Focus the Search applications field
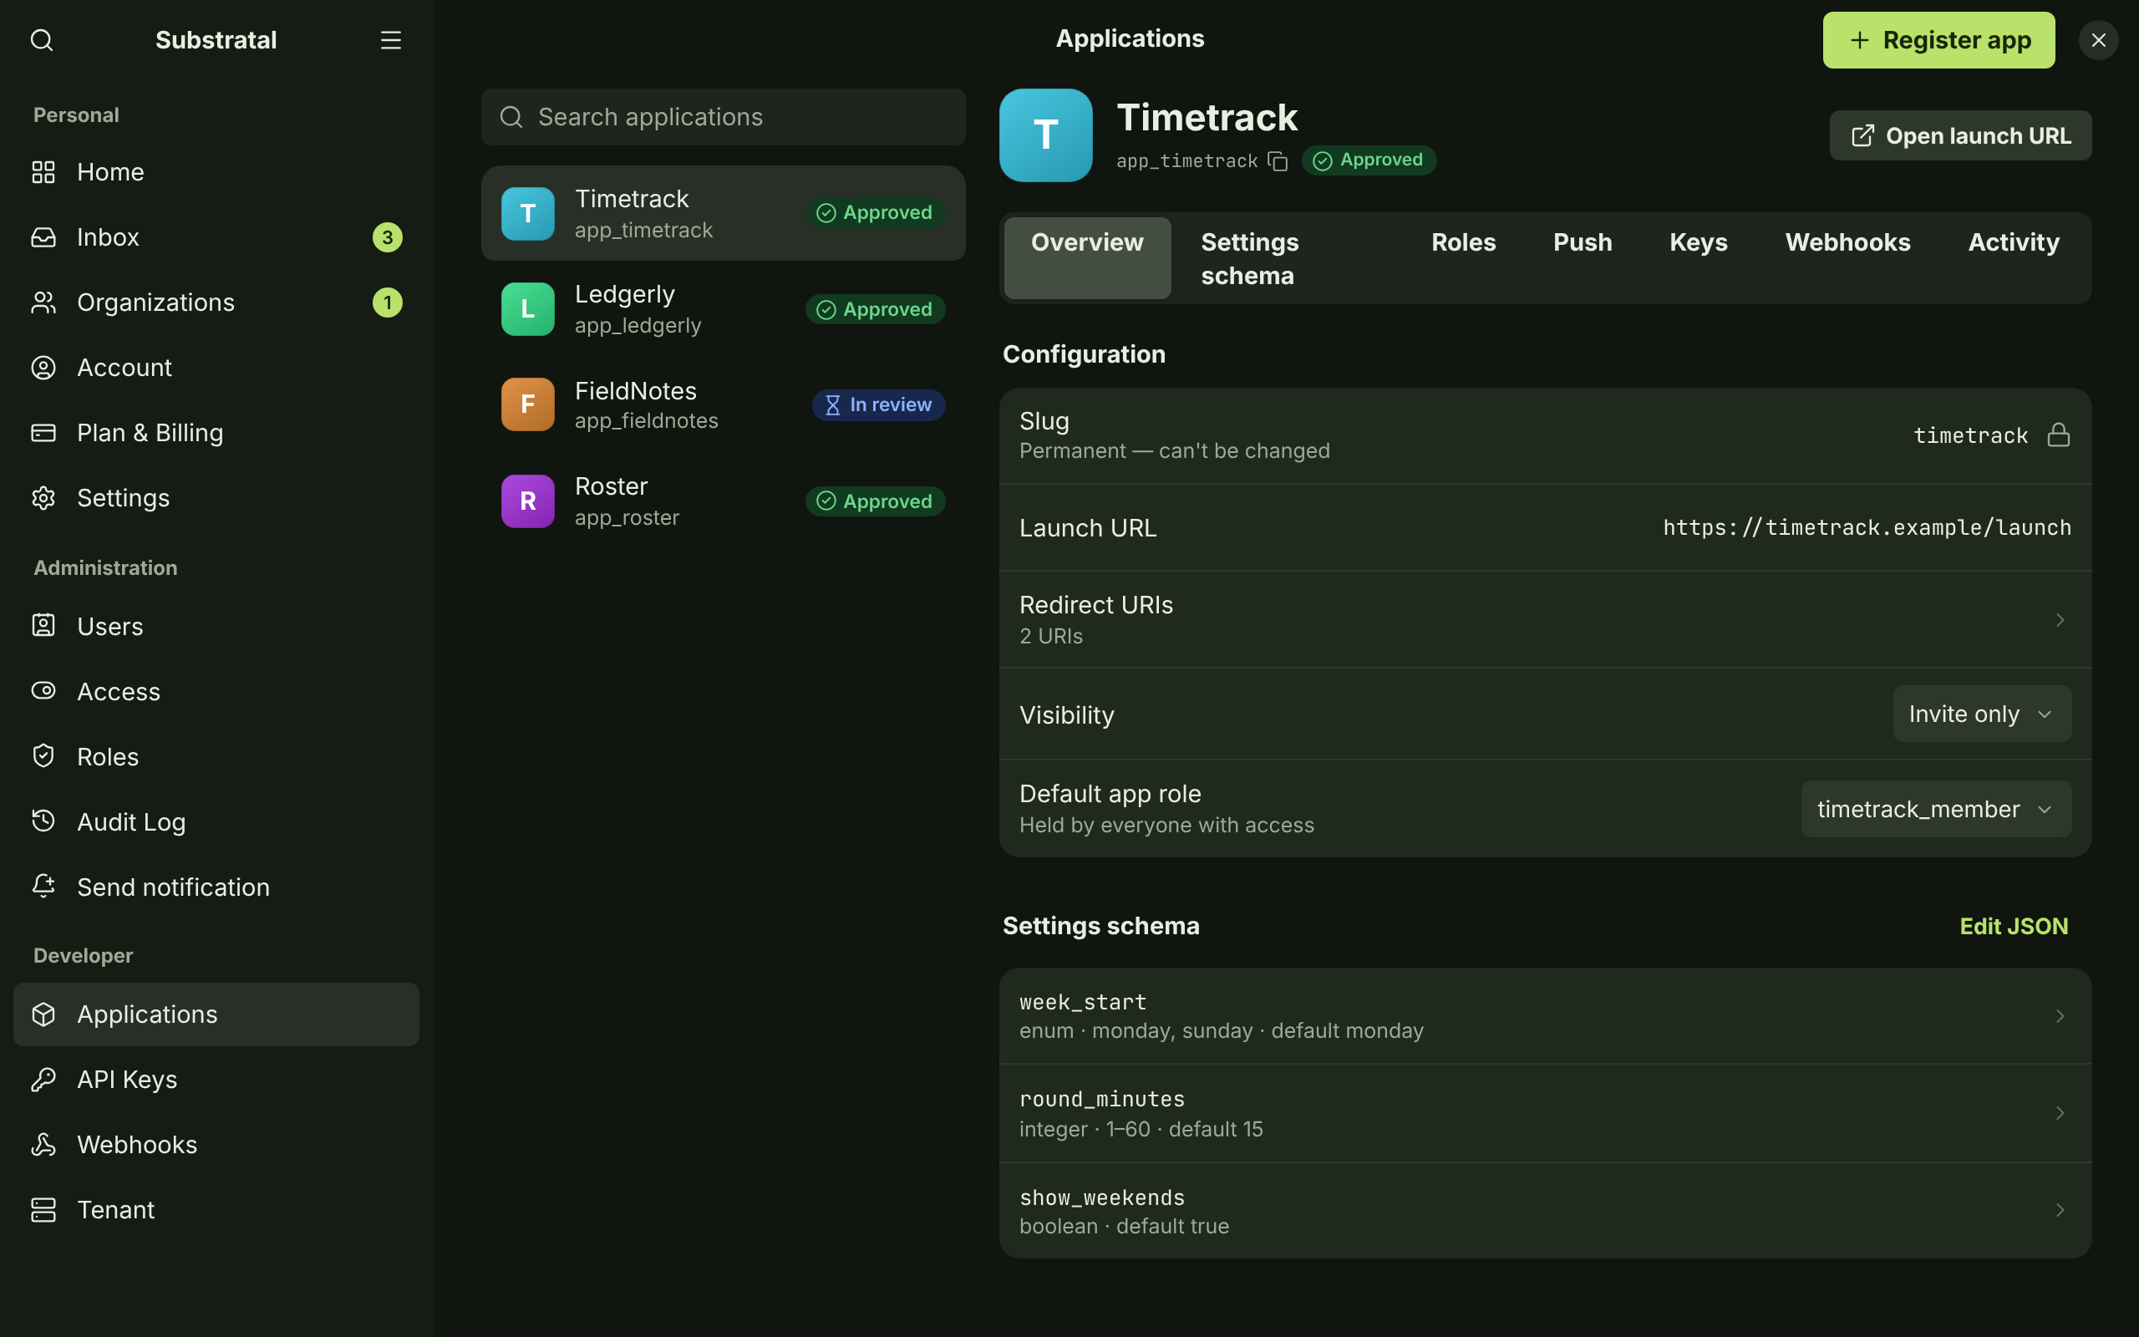This screenshot has height=1337, width=2139. (x=723, y=117)
